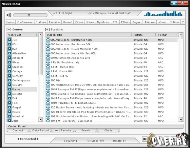Sort stations by Bitrate column header
190x148 pixels.
138,35
